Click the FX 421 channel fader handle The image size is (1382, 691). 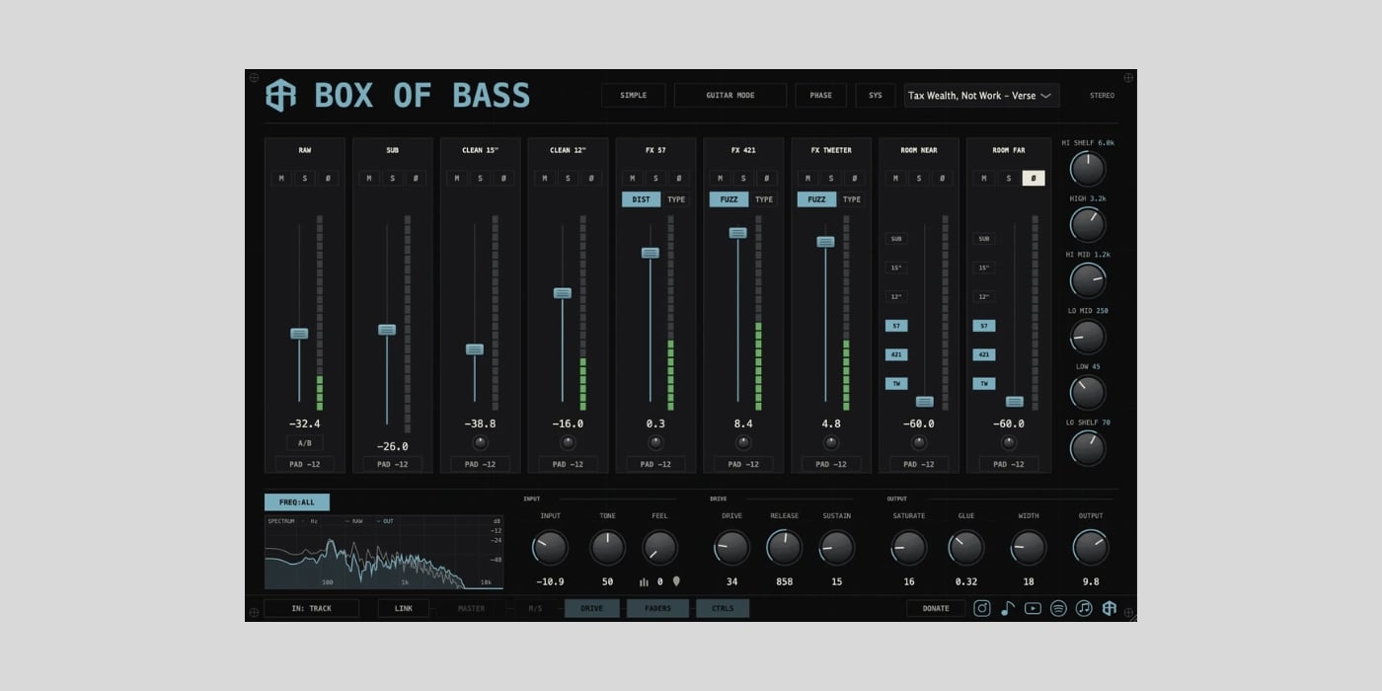click(738, 233)
